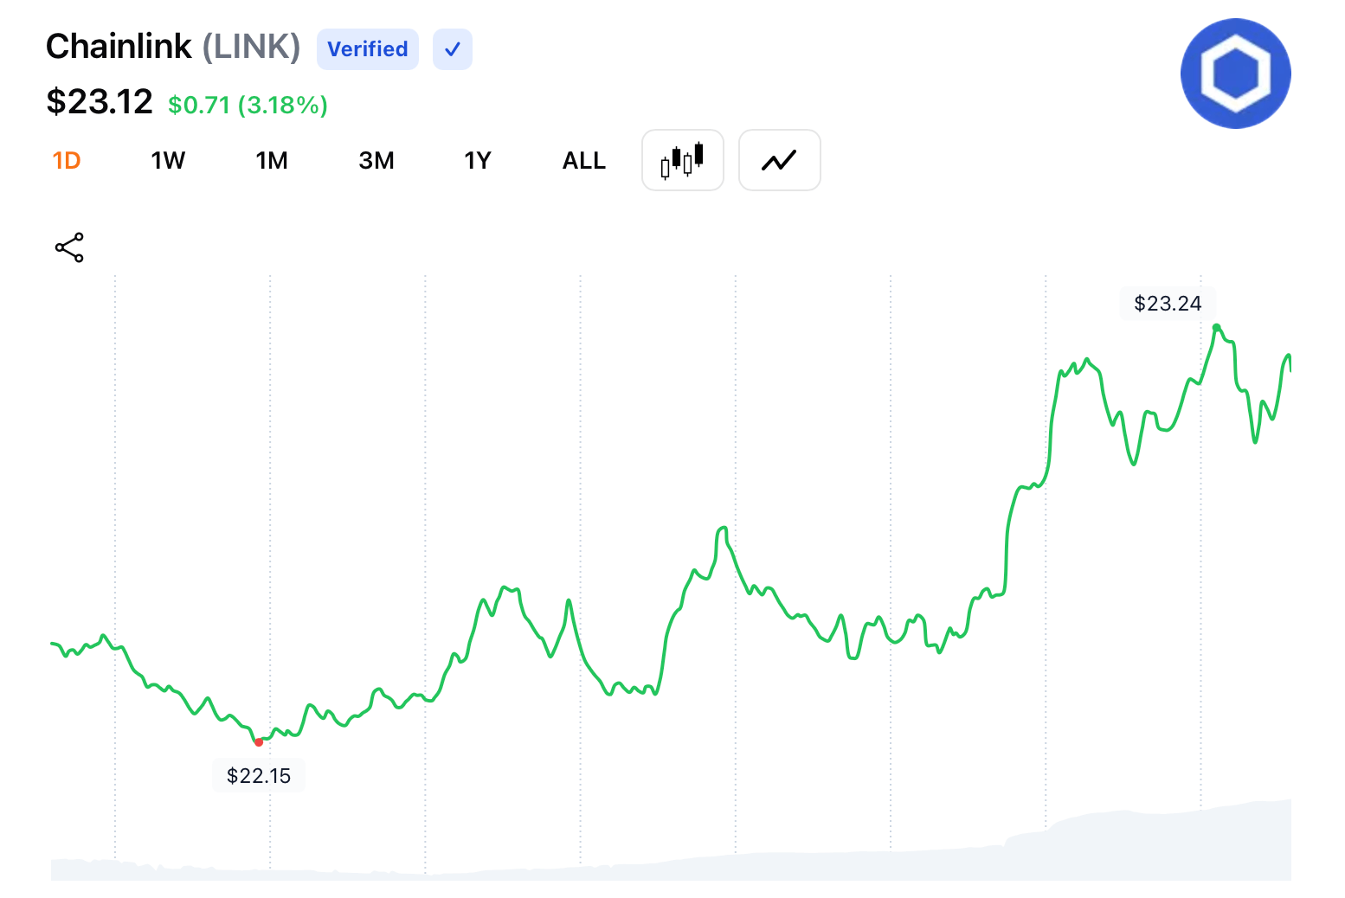This screenshot has height=898, width=1345.
Task: Select the 3M timeframe
Action: [376, 160]
